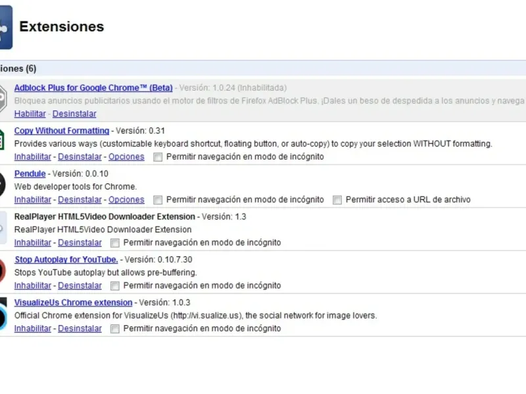Allow incognito for RealPlayer HTML5Video Downloader
Viewport: 526px width, 394px height.
114,242
